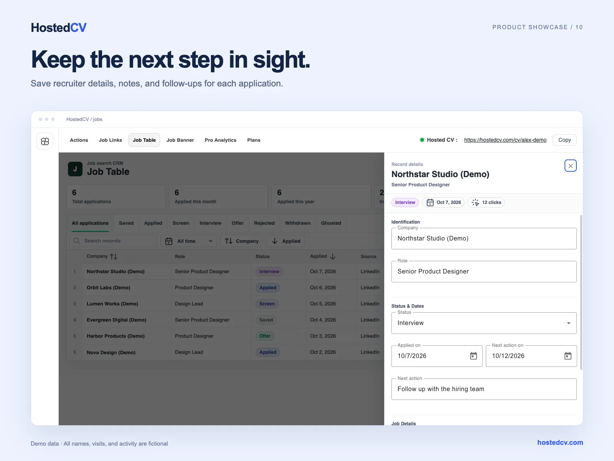Switch to the Actions tab
This screenshot has width=614, height=461.
[79, 140]
